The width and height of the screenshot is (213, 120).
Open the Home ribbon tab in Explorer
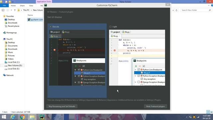coord(13,6)
